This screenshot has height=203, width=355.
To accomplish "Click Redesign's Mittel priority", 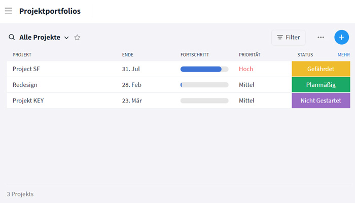I will pyautogui.click(x=246, y=85).
